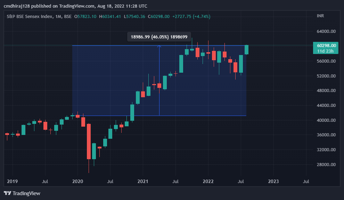
Task: Click the 32000.00 price axis label
Action: [326, 149]
